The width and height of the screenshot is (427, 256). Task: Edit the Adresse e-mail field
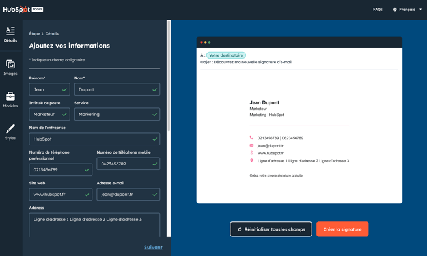[x=128, y=194]
